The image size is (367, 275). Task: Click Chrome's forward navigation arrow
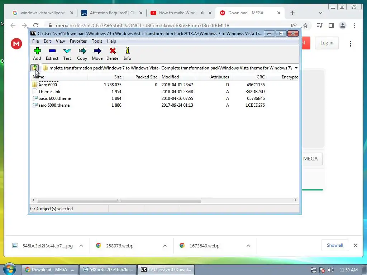[24, 25]
